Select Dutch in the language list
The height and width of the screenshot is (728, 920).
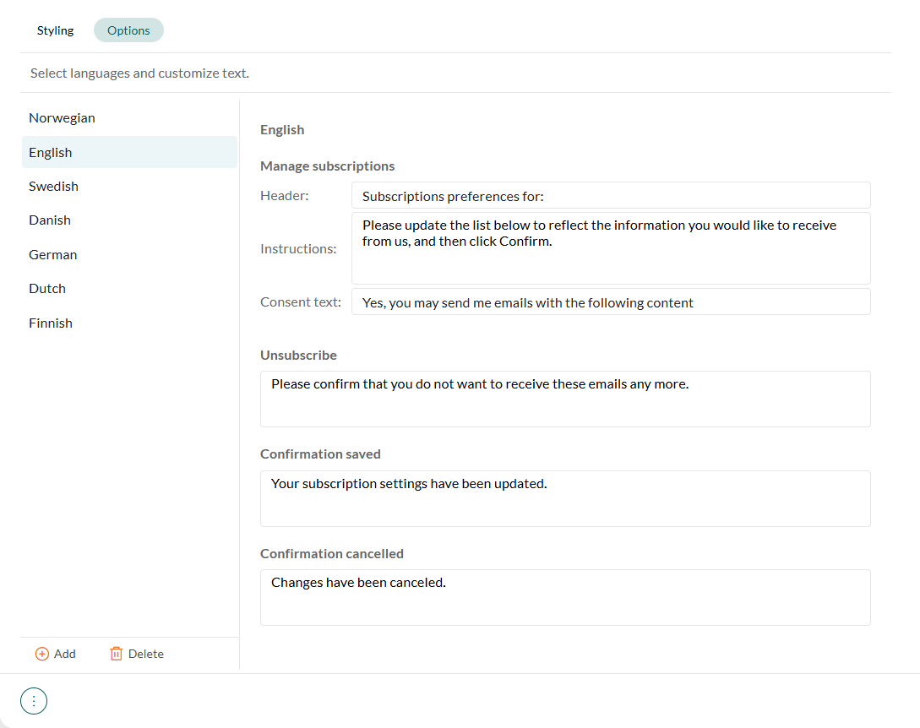click(x=129, y=289)
